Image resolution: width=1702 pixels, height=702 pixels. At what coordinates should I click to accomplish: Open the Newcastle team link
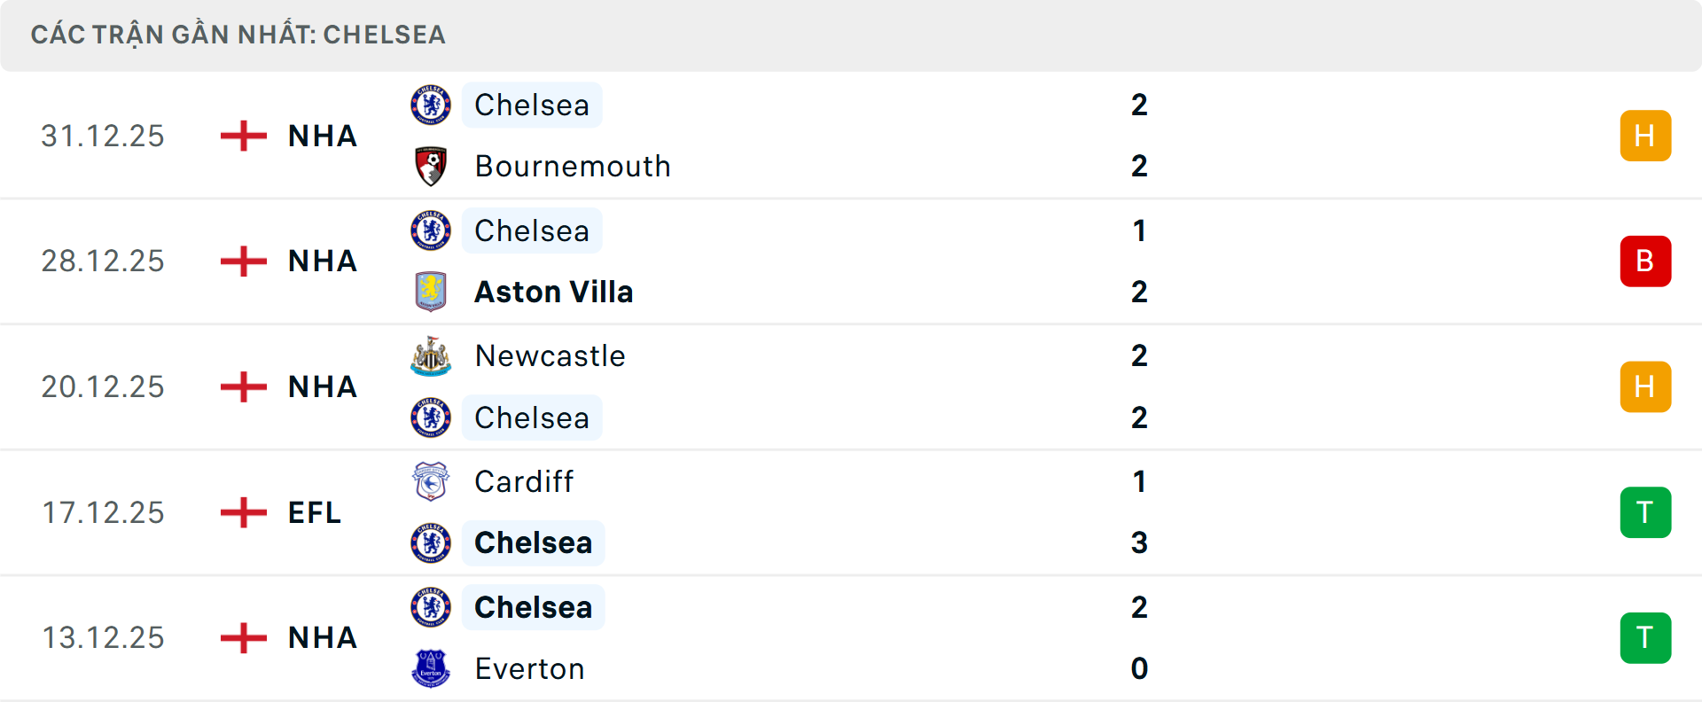coord(550,356)
